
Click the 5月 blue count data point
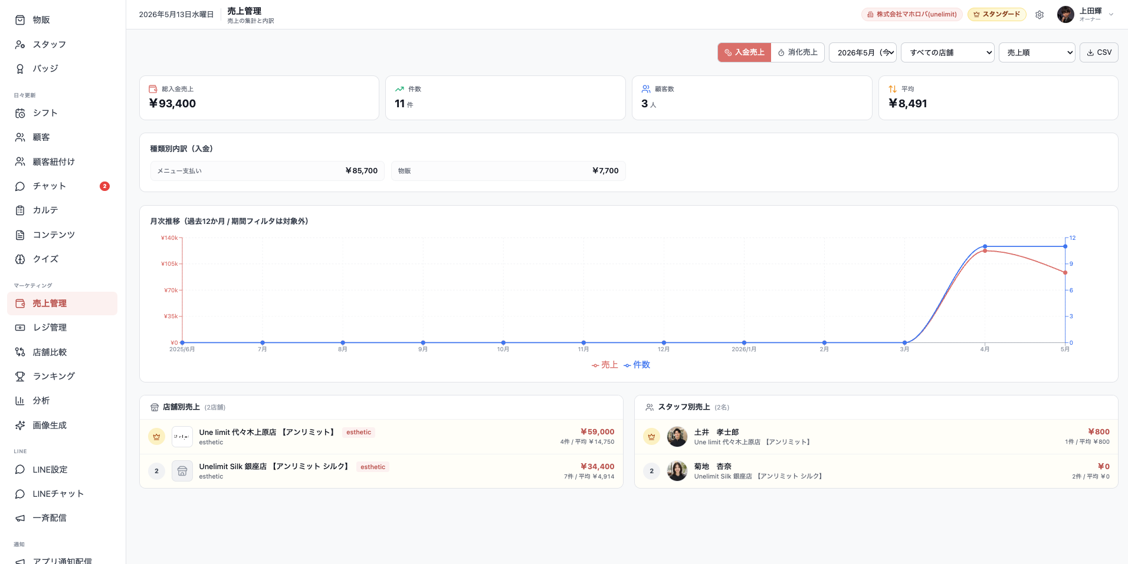1065,246
